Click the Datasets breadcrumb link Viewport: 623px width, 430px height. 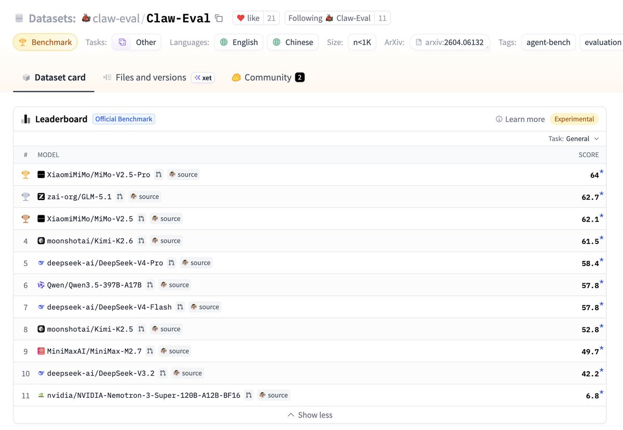52,18
